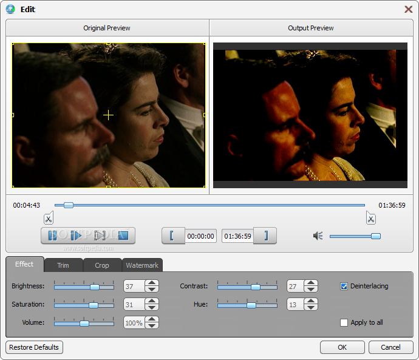Switch to the Watermark tab
Image resolution: width=419 pixels, height=360 pixels.
pyautogui.click(x=142, y=265)
